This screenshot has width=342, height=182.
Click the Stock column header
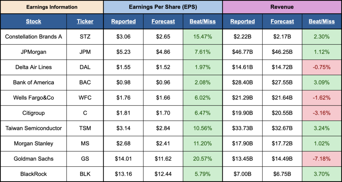coord(33,21)
